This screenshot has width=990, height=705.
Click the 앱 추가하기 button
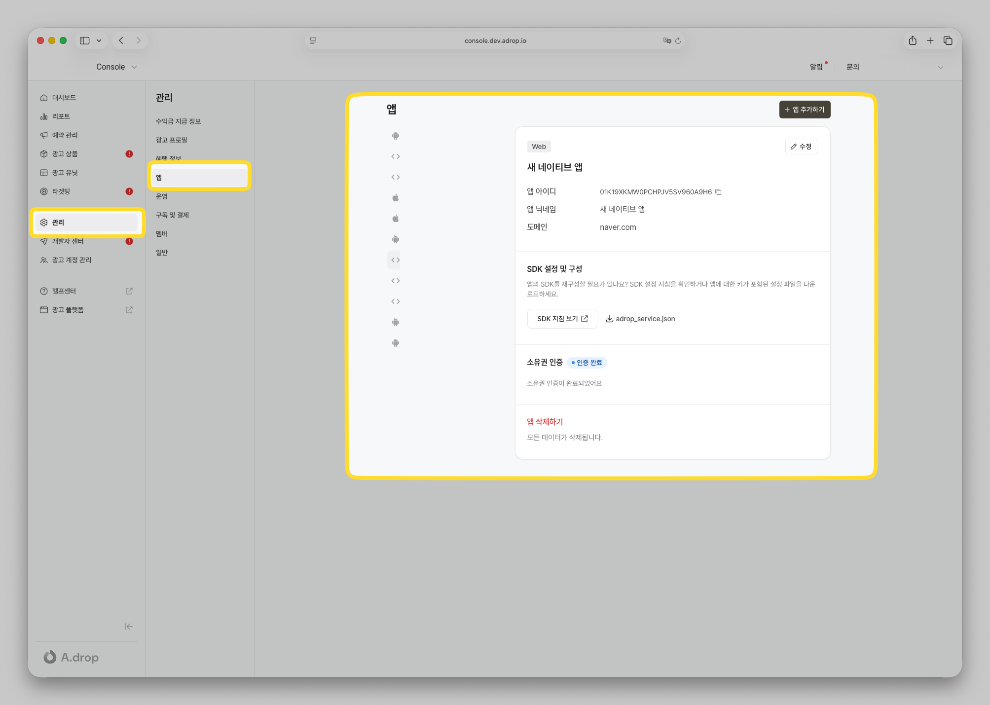(805, 110)
